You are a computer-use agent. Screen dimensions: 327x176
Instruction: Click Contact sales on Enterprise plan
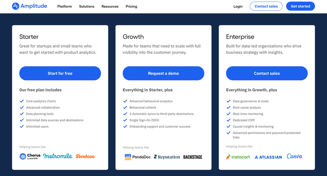267,73
